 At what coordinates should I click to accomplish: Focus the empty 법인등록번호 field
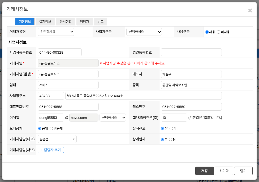point(191,52)
